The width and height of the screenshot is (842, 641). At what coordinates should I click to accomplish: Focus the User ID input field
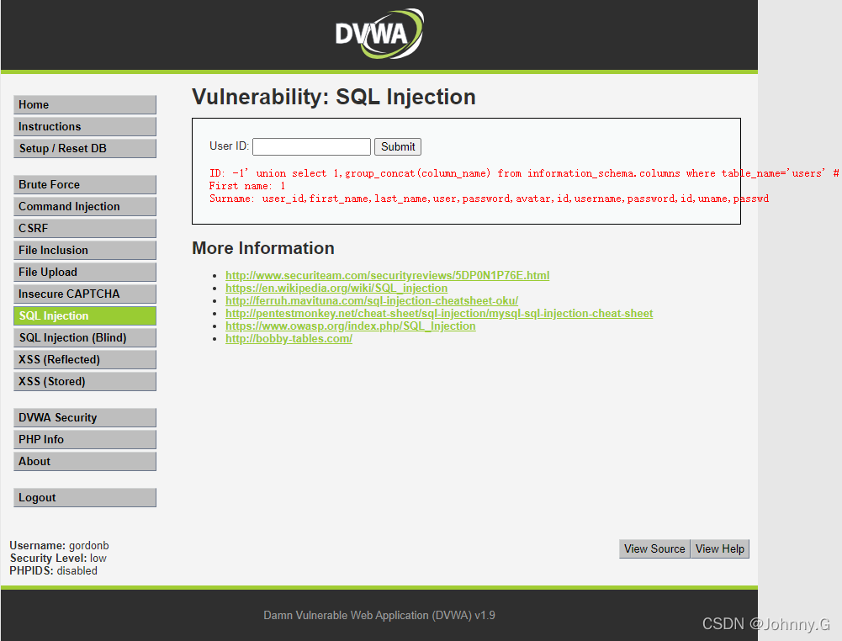click(x=311, y=146)
